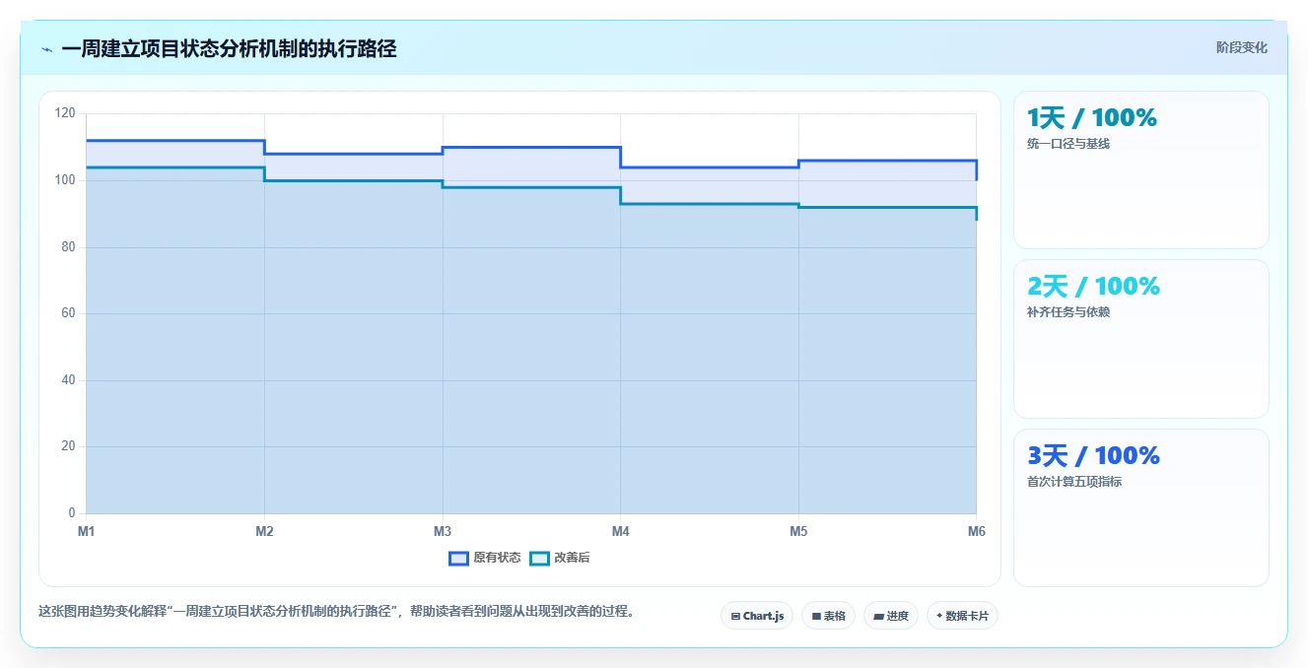Viewport: 1308px width, 668px height.
Task: Click the 首次计算五项指标 caption
Action: 1074,482
